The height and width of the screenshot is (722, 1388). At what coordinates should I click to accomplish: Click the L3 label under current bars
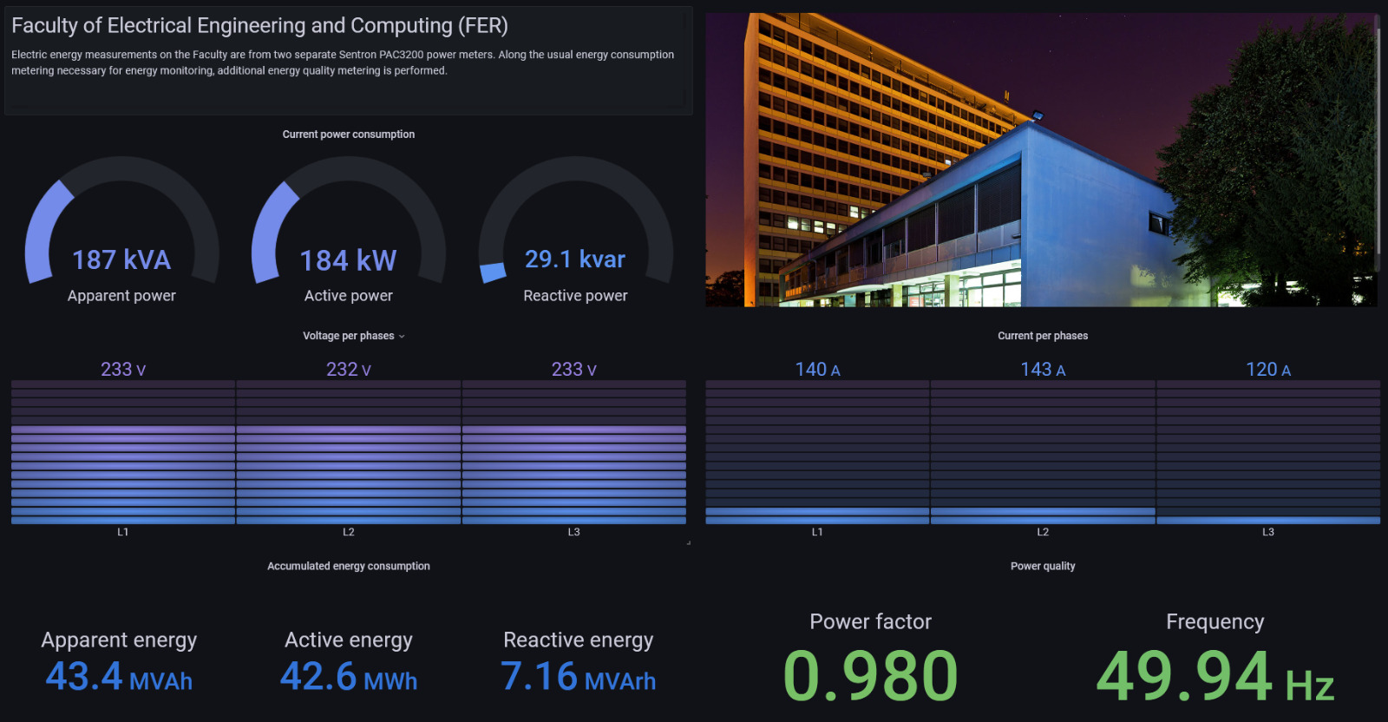click(1268, 532)
